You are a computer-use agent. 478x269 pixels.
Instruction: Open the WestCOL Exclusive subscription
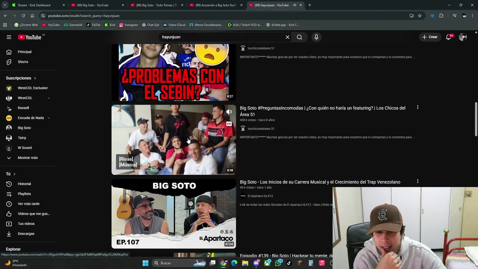32,88
